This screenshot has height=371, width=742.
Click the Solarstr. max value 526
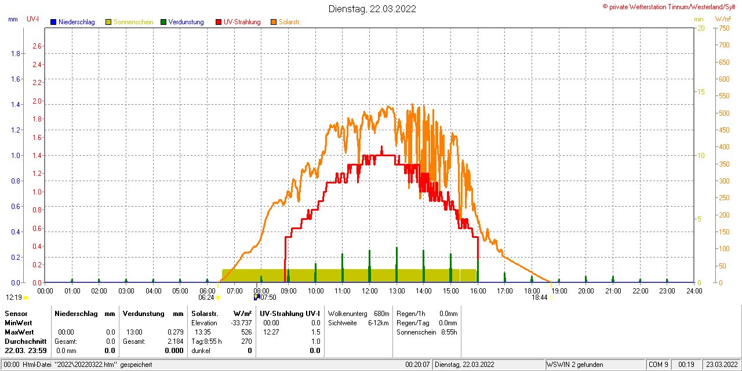click(x=246, y=332)
